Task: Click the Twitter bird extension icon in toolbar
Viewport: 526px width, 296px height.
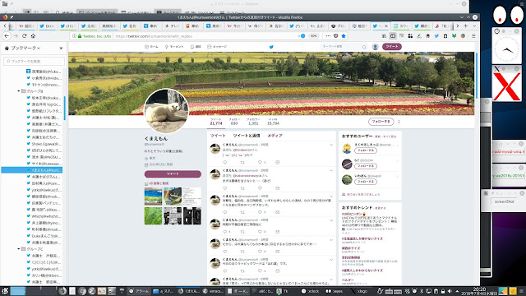Action: click(436, 36)
